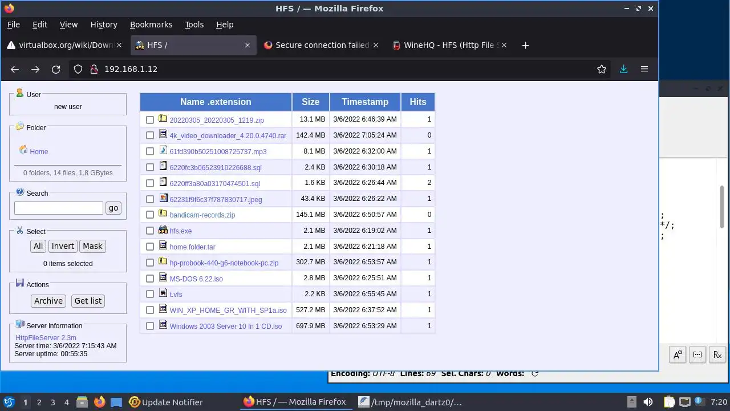Check the box for 61fd390b50251008725737.mp3
The width and height of the screenshot is (730, 411).
point(150,151)
